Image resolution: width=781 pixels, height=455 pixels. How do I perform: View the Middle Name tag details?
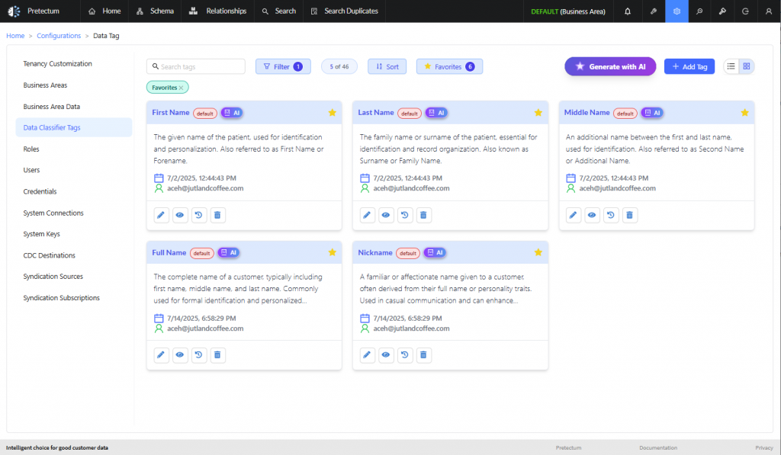[592, 215]
